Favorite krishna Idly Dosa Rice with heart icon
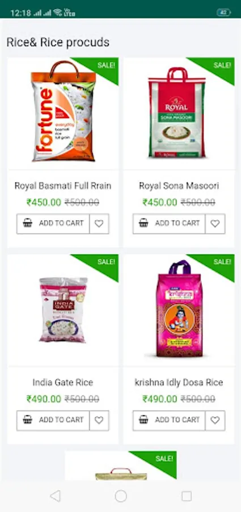The image size is (241, 512). 215,420
